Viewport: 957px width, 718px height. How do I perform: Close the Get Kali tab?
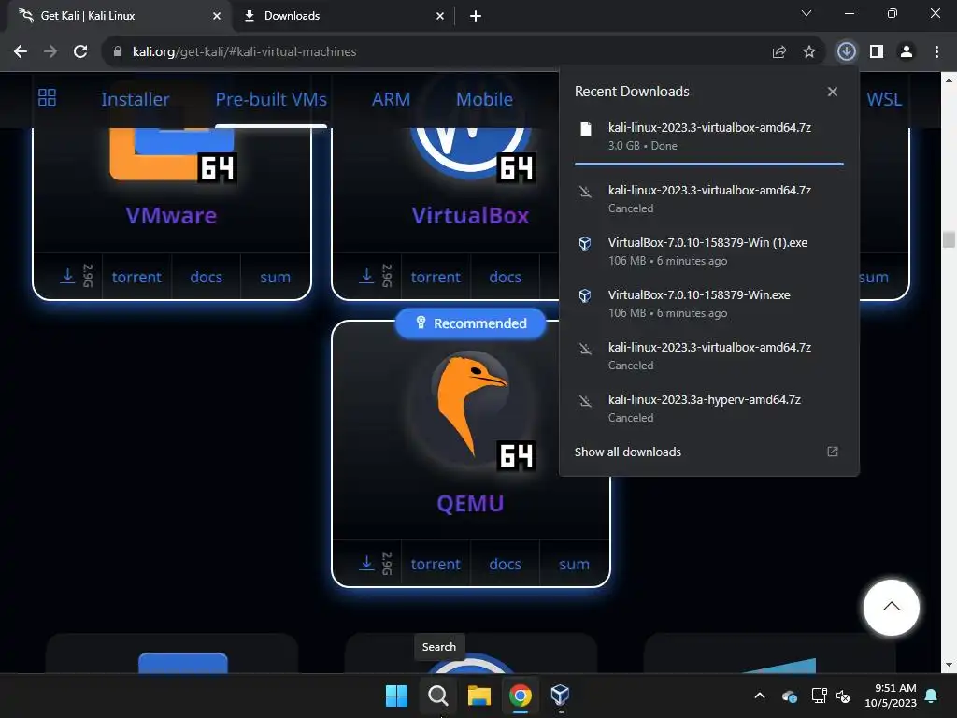point(217,16)
